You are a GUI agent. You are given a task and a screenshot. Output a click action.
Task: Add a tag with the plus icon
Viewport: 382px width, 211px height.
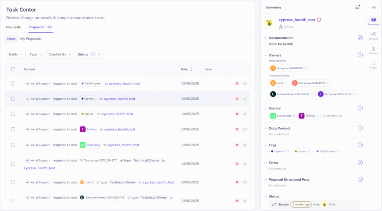click(360, 145)
